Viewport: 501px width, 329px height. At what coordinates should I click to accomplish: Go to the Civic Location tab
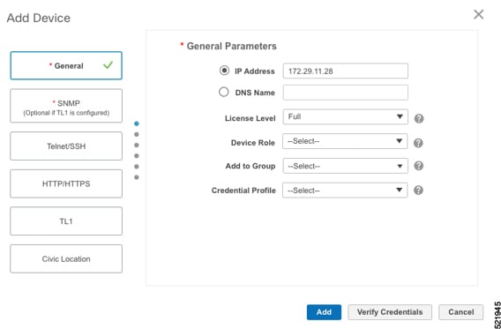coord(66,258)
